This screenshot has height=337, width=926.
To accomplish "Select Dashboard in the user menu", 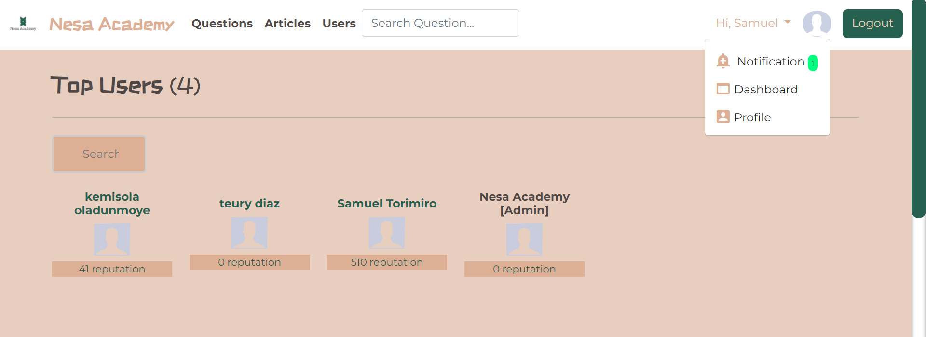I will pyautogui.click(x=766, y=90).
